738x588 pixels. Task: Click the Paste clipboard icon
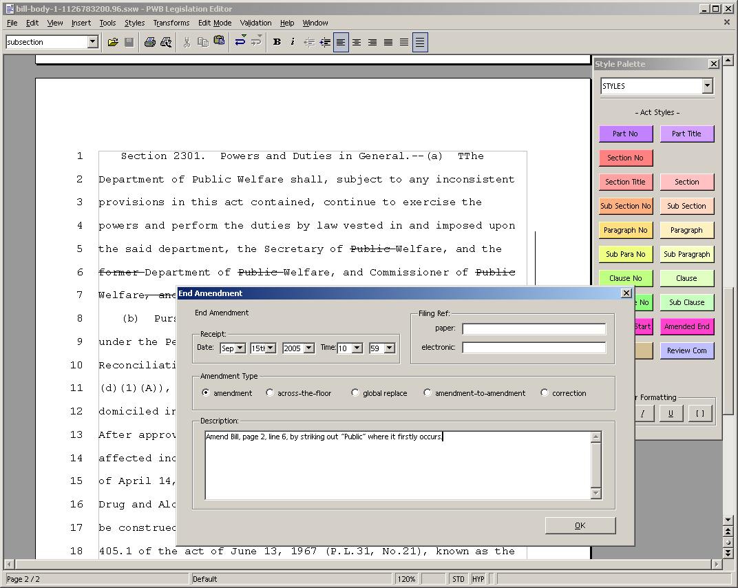point(219,41)
